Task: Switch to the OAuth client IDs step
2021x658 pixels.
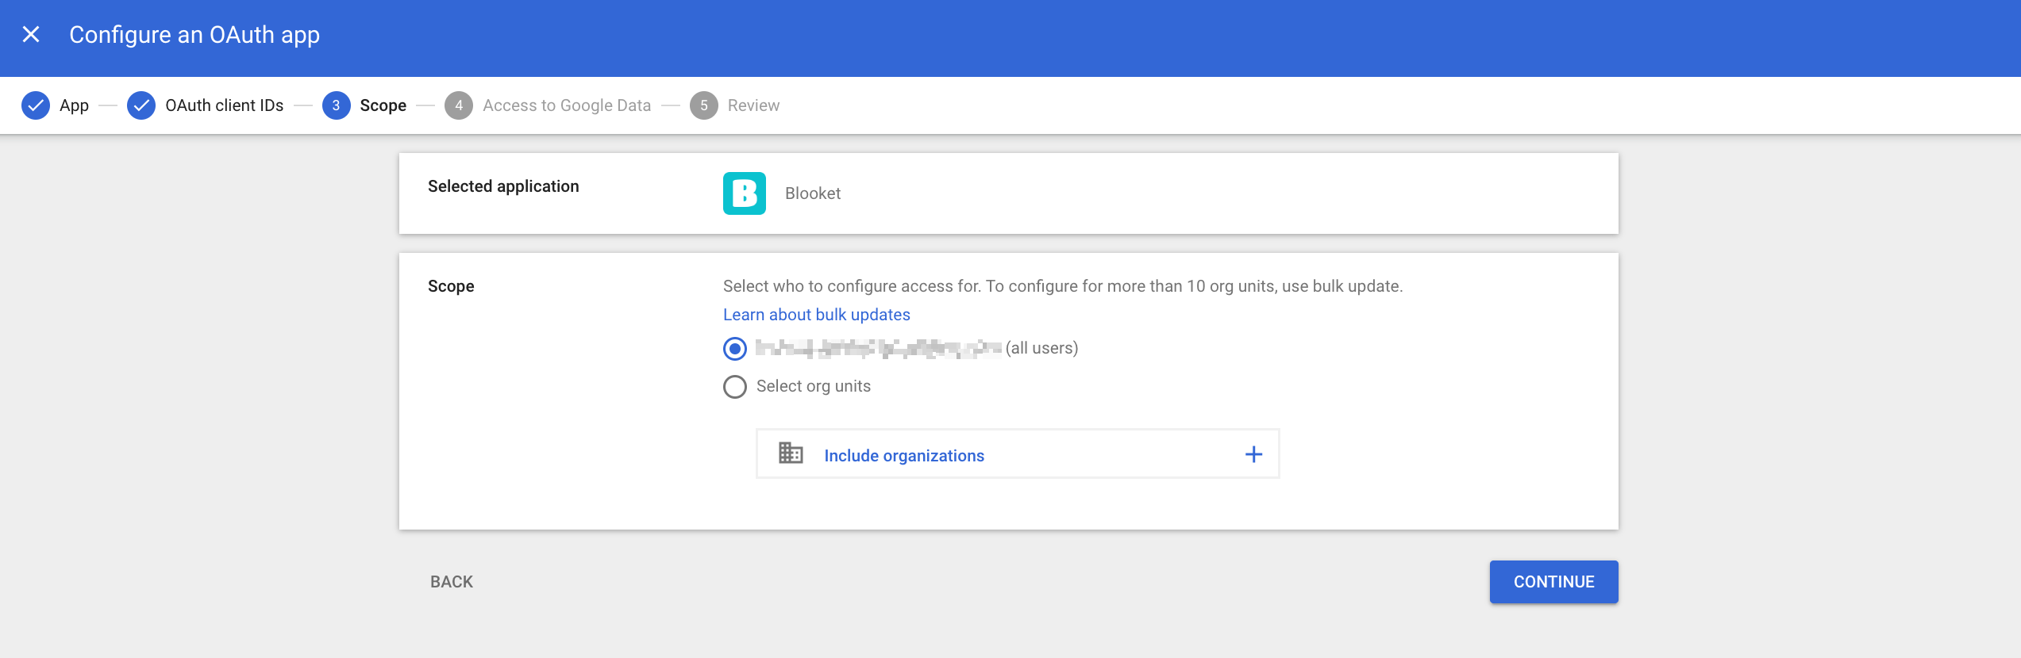Action: (223, 105)
